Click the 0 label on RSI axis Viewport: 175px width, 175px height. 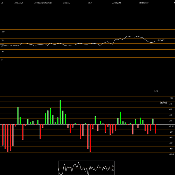coord(2,60)
